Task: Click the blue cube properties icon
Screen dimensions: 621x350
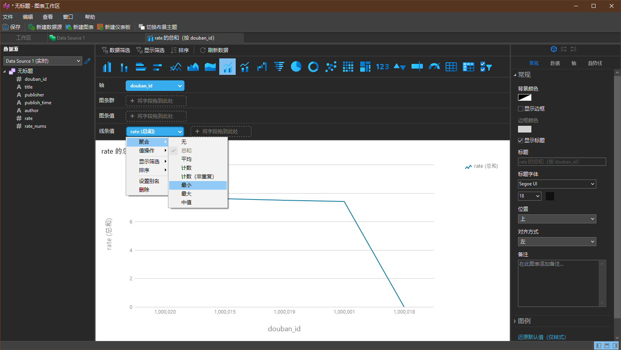Action: click(554, 49)
